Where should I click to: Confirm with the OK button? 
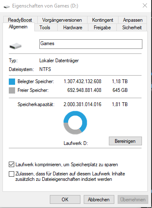tap(65, 199)
